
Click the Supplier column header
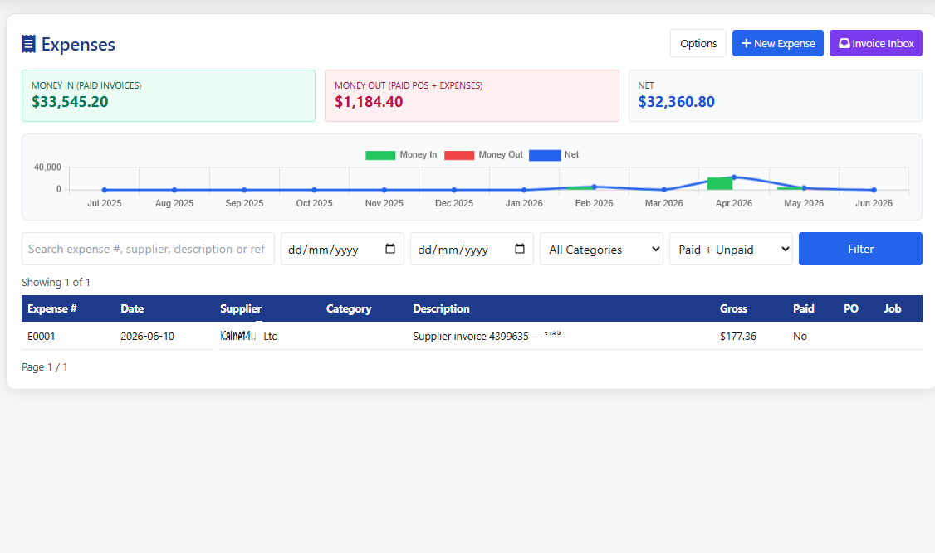coord(241,309)
